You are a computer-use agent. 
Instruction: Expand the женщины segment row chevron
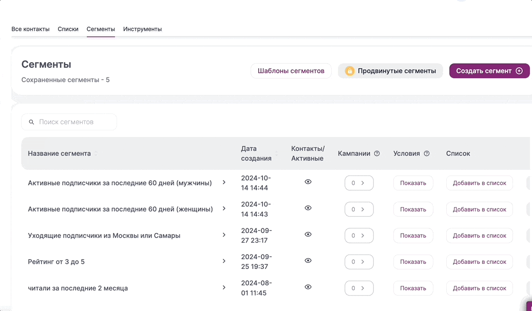click(224, 208)
